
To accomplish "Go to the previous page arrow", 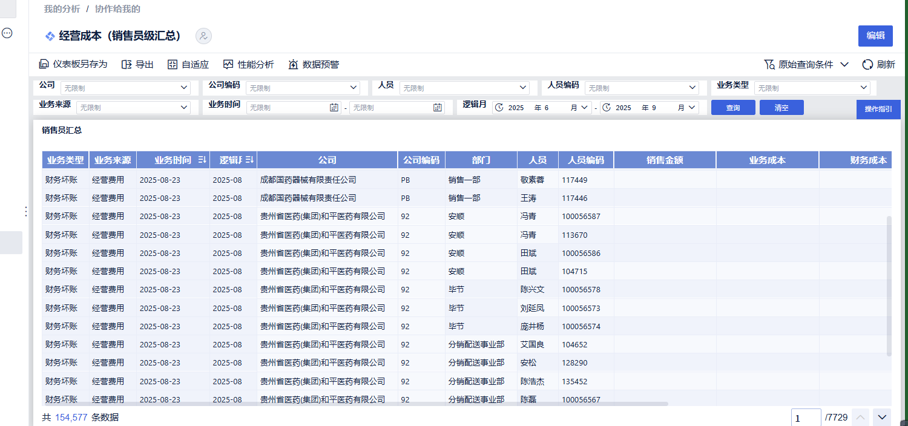I will click(861, 417).
